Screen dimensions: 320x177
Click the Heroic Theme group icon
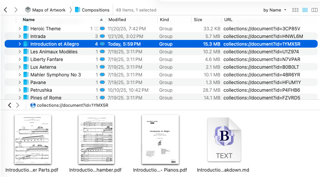click(26, 28)
